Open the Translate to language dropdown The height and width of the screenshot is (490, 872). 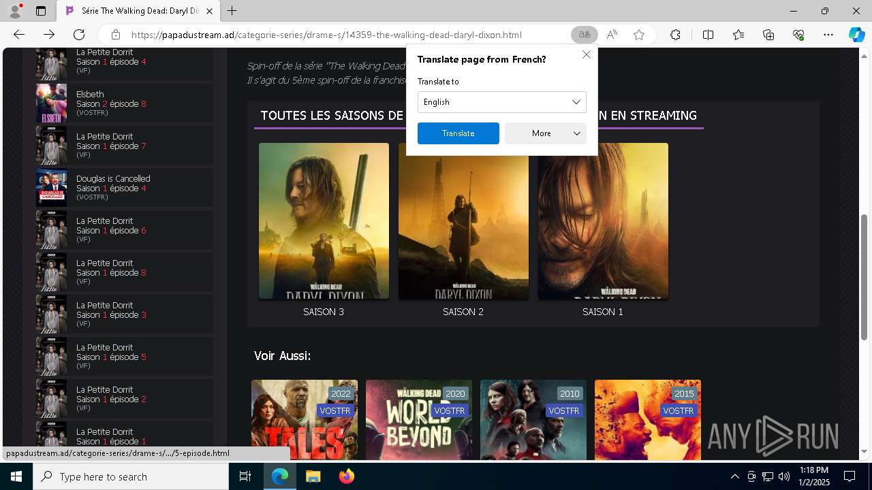coord(502,102)
